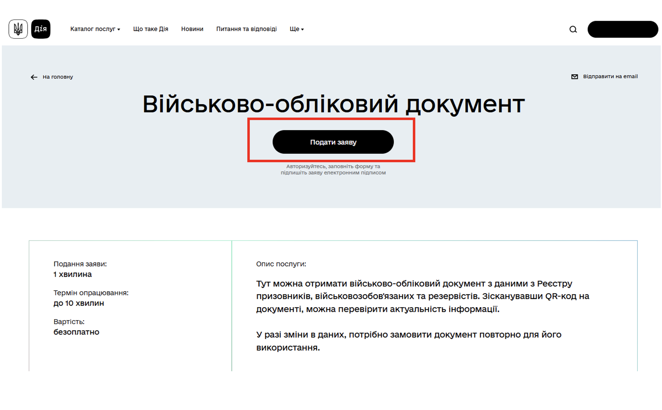Click the Військово-обліковий документ heading
Screen dimensions: 662x410
pos(333,104)
